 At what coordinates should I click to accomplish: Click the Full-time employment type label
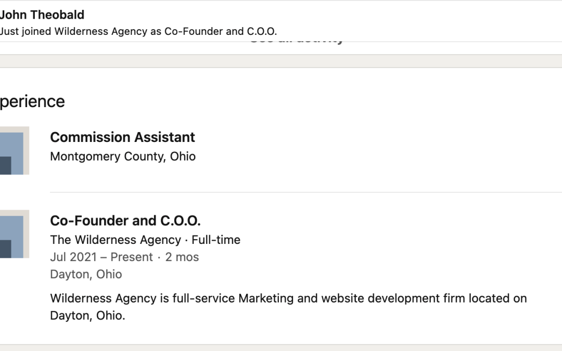pyautogui.click(x=216, y=240)
